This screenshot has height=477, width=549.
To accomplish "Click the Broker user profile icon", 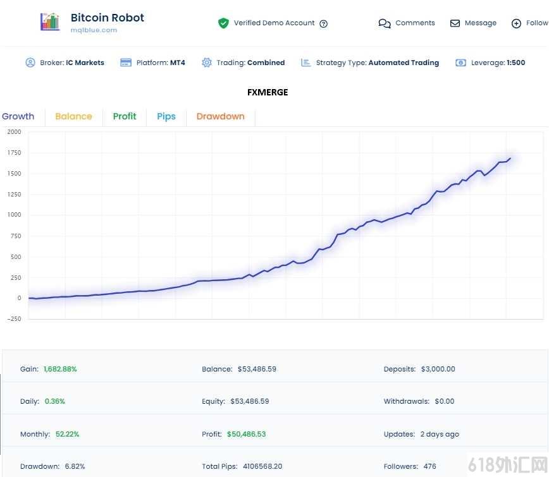I will tap(30, 63).
